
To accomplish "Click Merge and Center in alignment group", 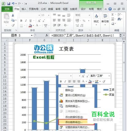I will pyautogui.click(x=69, y=20).
